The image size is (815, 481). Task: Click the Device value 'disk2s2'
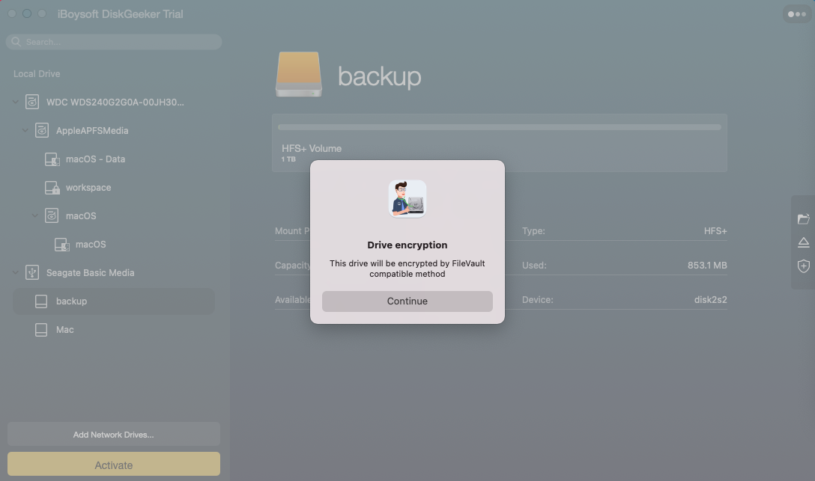tap(711, 299)
